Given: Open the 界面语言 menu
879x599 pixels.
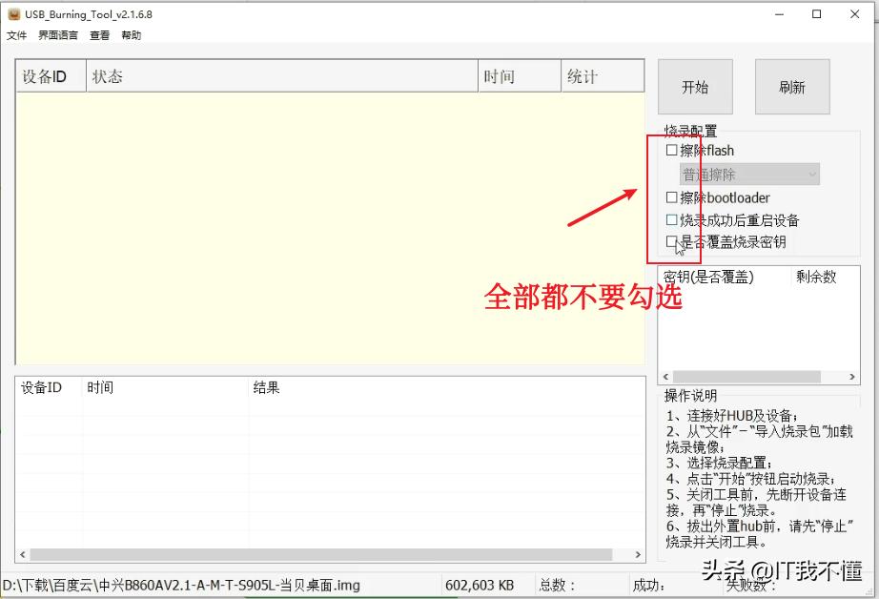Looking at the screenshot, I should pyautogui.click(x=57, y=34).
